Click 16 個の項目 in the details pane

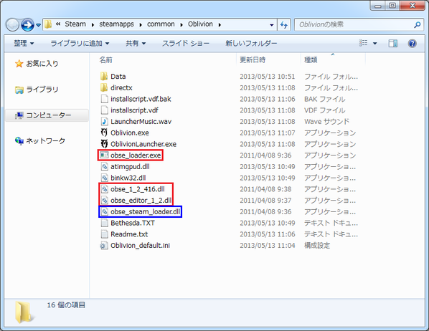tap(66, 304)
